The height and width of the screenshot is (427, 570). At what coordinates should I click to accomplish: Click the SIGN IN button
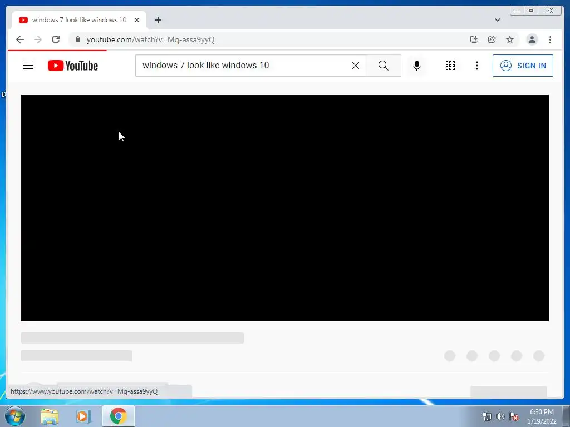[523, 66]
